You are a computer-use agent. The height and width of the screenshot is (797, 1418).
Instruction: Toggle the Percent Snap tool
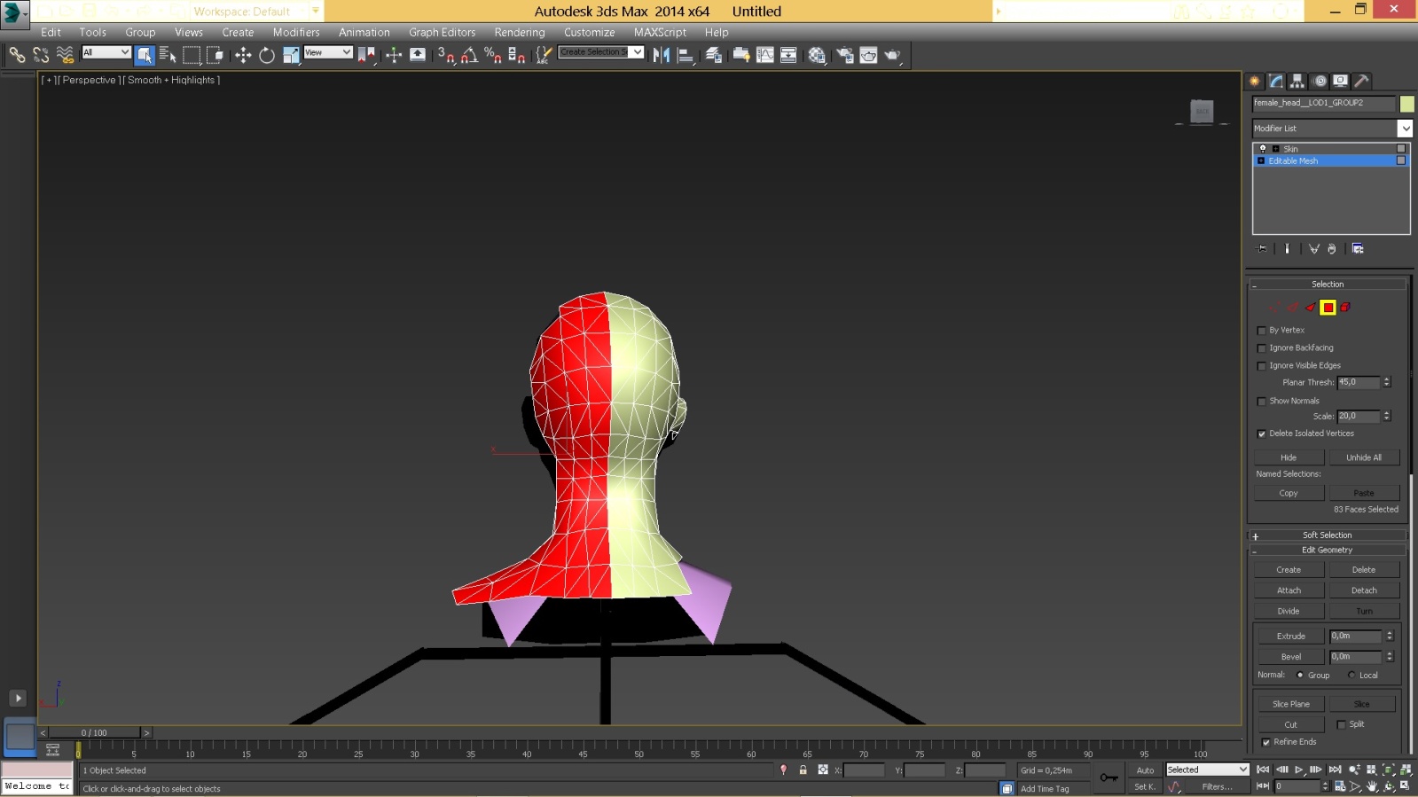point(493,55)
